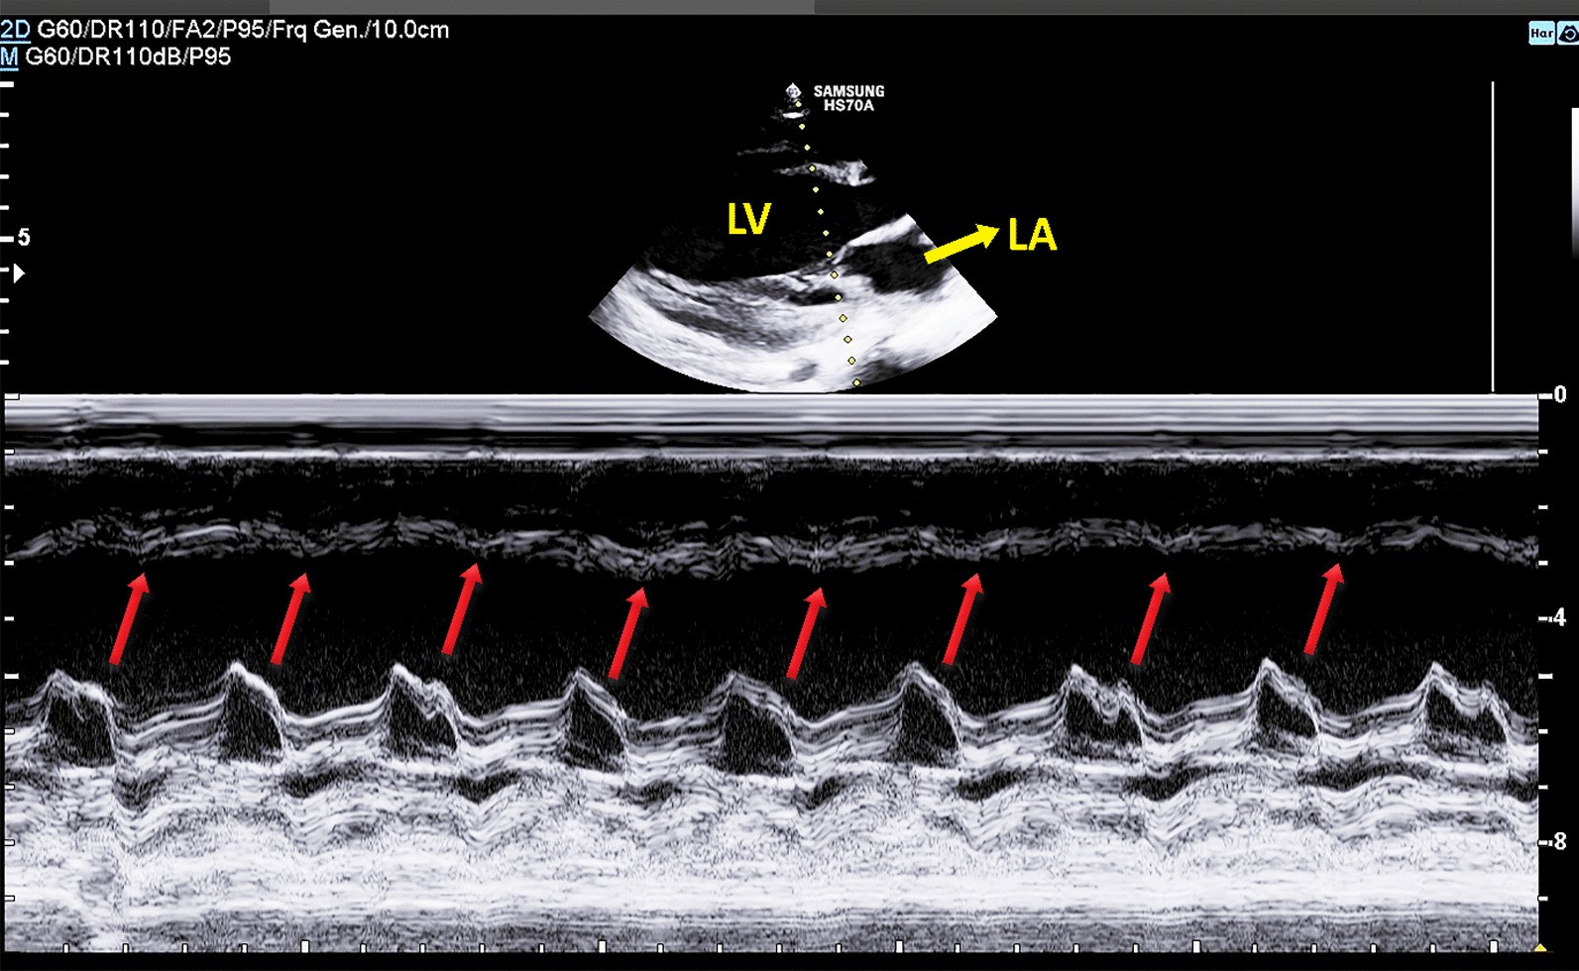Click the M-mode depth marker 4

(1560, 617)
